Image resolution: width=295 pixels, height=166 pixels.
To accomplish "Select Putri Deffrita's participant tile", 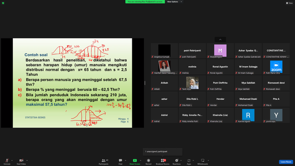I will click(x=220, y=83).
